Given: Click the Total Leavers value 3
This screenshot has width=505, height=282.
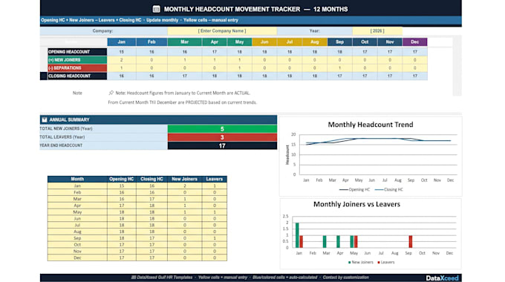Looking at the screenshot, I should pos(222,137).
